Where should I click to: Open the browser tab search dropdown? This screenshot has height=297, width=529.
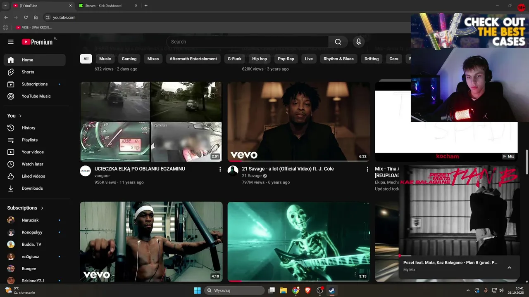pos(5,6)
